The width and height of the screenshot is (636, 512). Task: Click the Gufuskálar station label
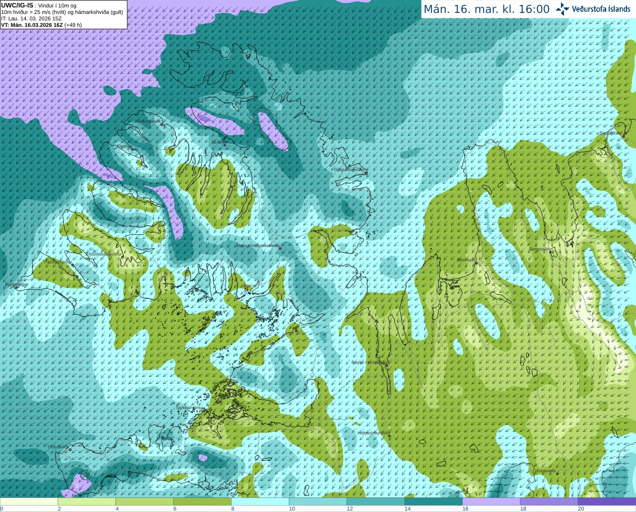(x=58, y=447)
